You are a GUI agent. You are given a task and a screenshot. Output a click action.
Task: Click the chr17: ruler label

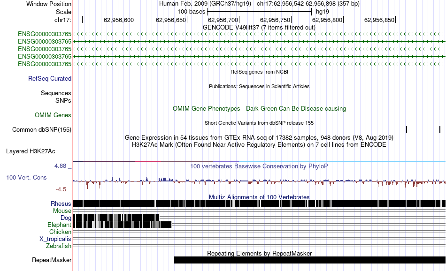62,20
